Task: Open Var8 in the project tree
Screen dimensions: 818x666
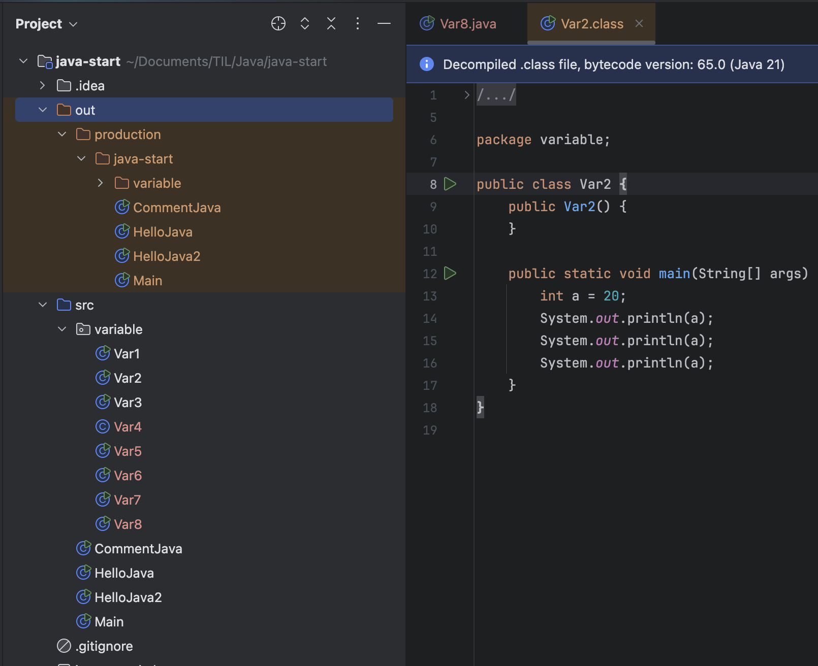Action: tap(128, 524)
